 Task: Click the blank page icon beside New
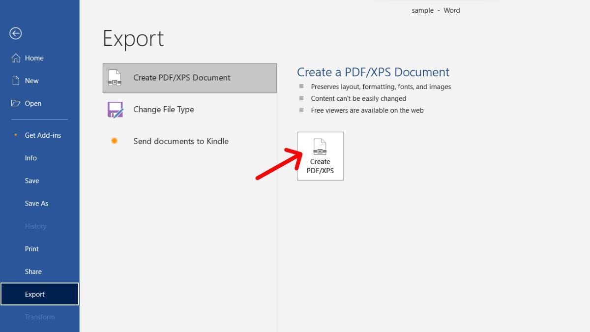point(16,81)
